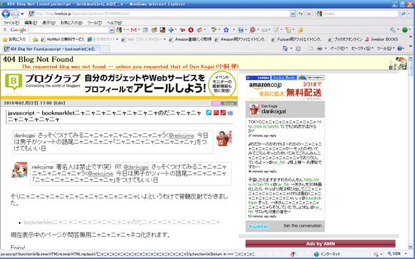
Task: Refresh the page using the green arrows button
Action: click(x=301, y=14)
